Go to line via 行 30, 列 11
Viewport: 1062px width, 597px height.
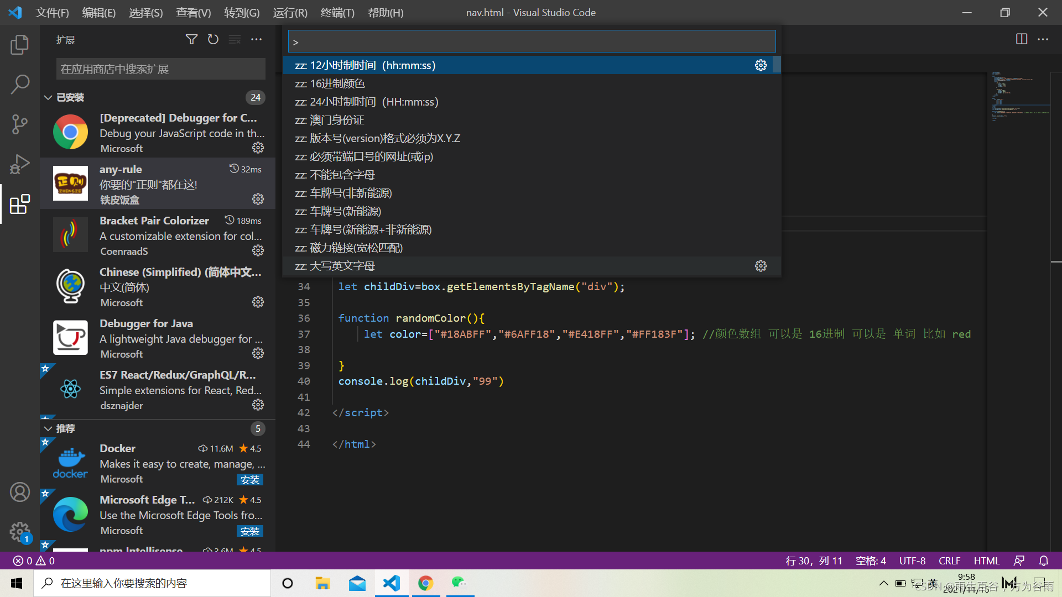[814, 561]
